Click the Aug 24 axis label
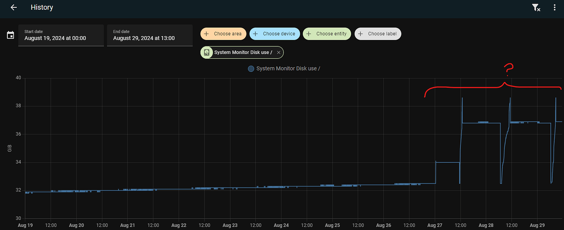This screenshot has height=230, width=564. (x=281, y=225)
